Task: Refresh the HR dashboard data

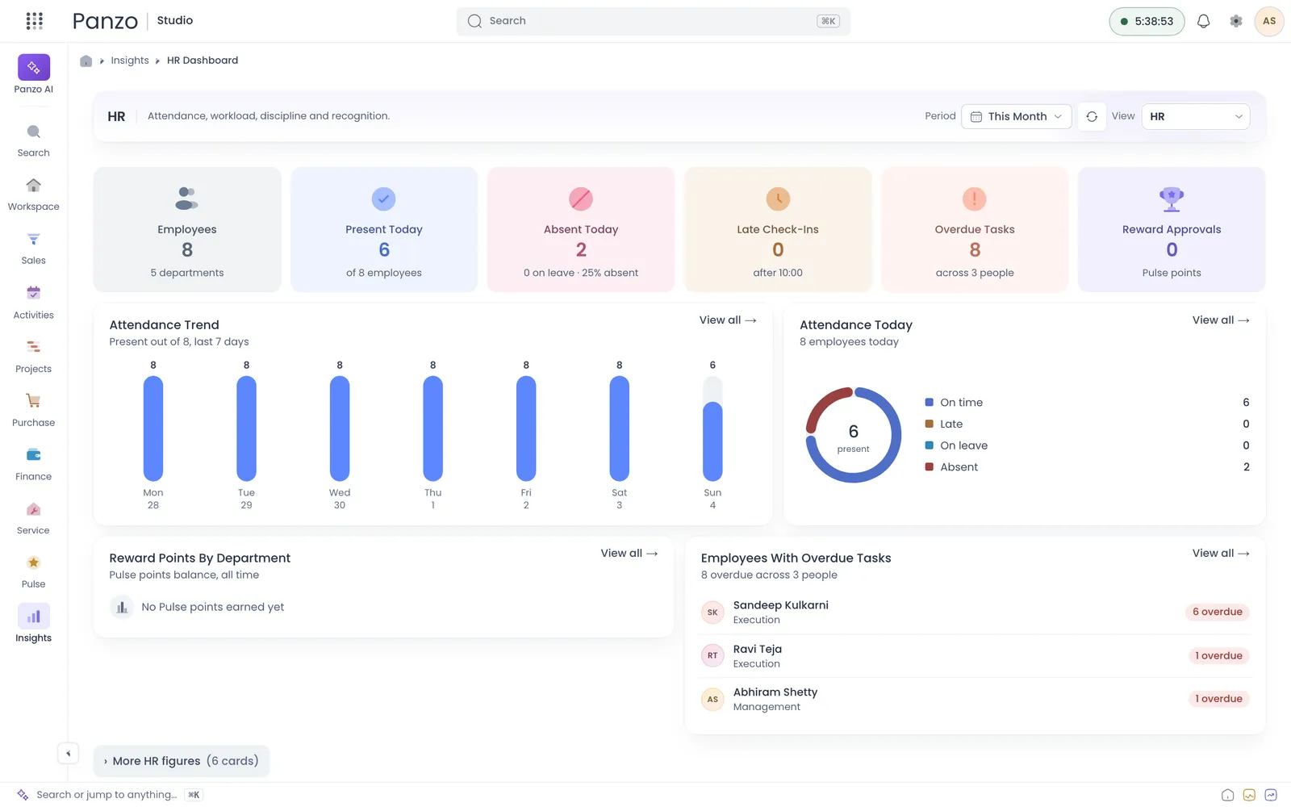Action: pos(1092,116)
